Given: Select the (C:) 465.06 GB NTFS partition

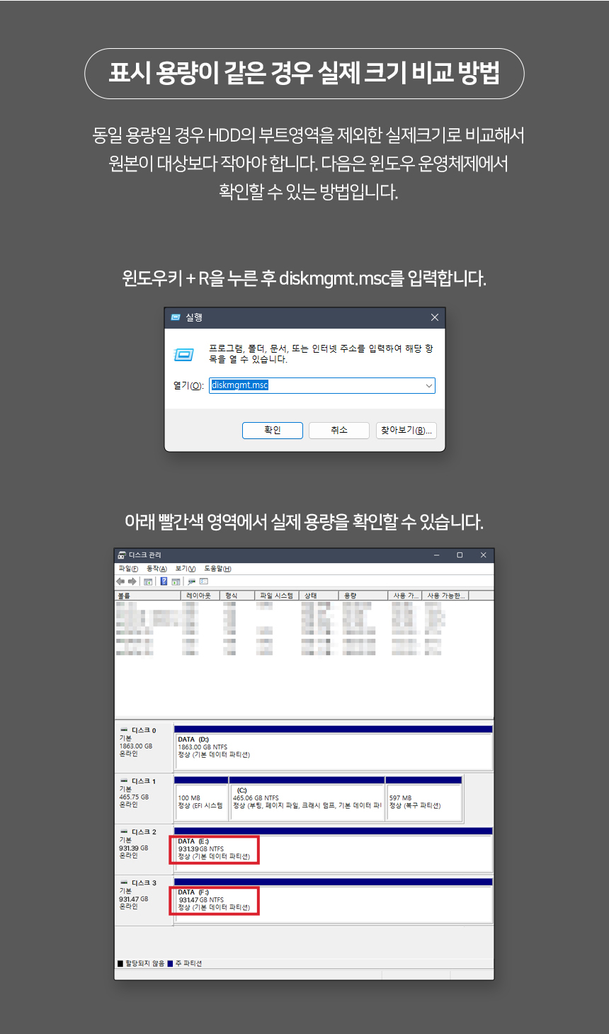Looking at the screenshot, I should (307, 802).
